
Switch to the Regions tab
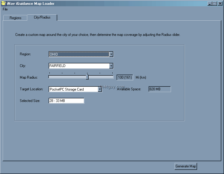[15, 18]
